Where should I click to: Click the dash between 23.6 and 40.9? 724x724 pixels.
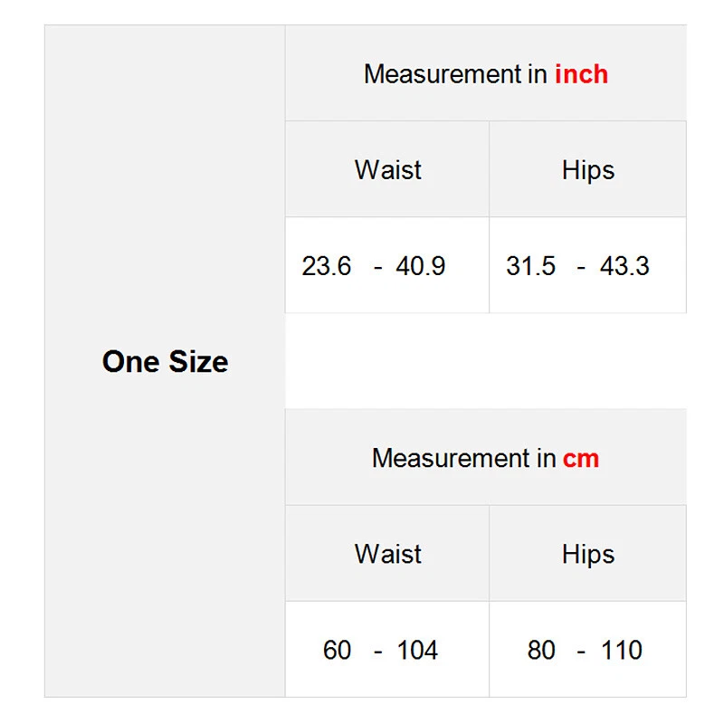[378, 267]
